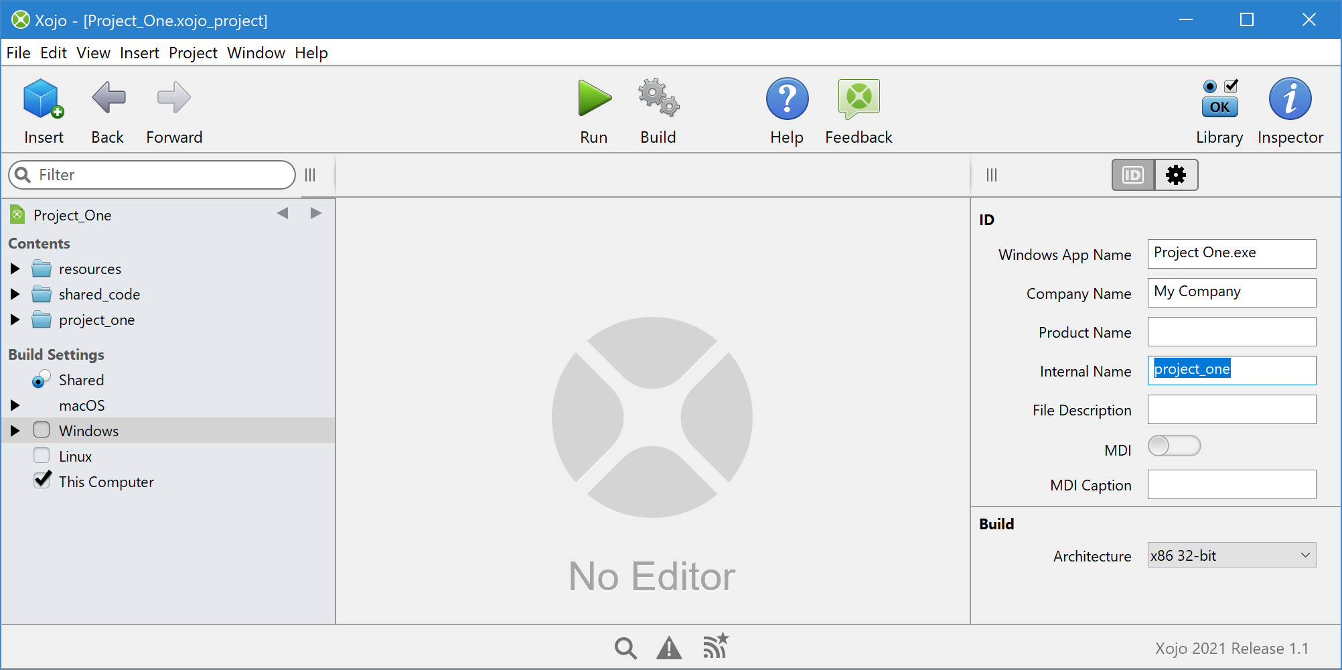Select the This Computer row label
This screenshot has height=670, width=1342.
coord(106,482)
